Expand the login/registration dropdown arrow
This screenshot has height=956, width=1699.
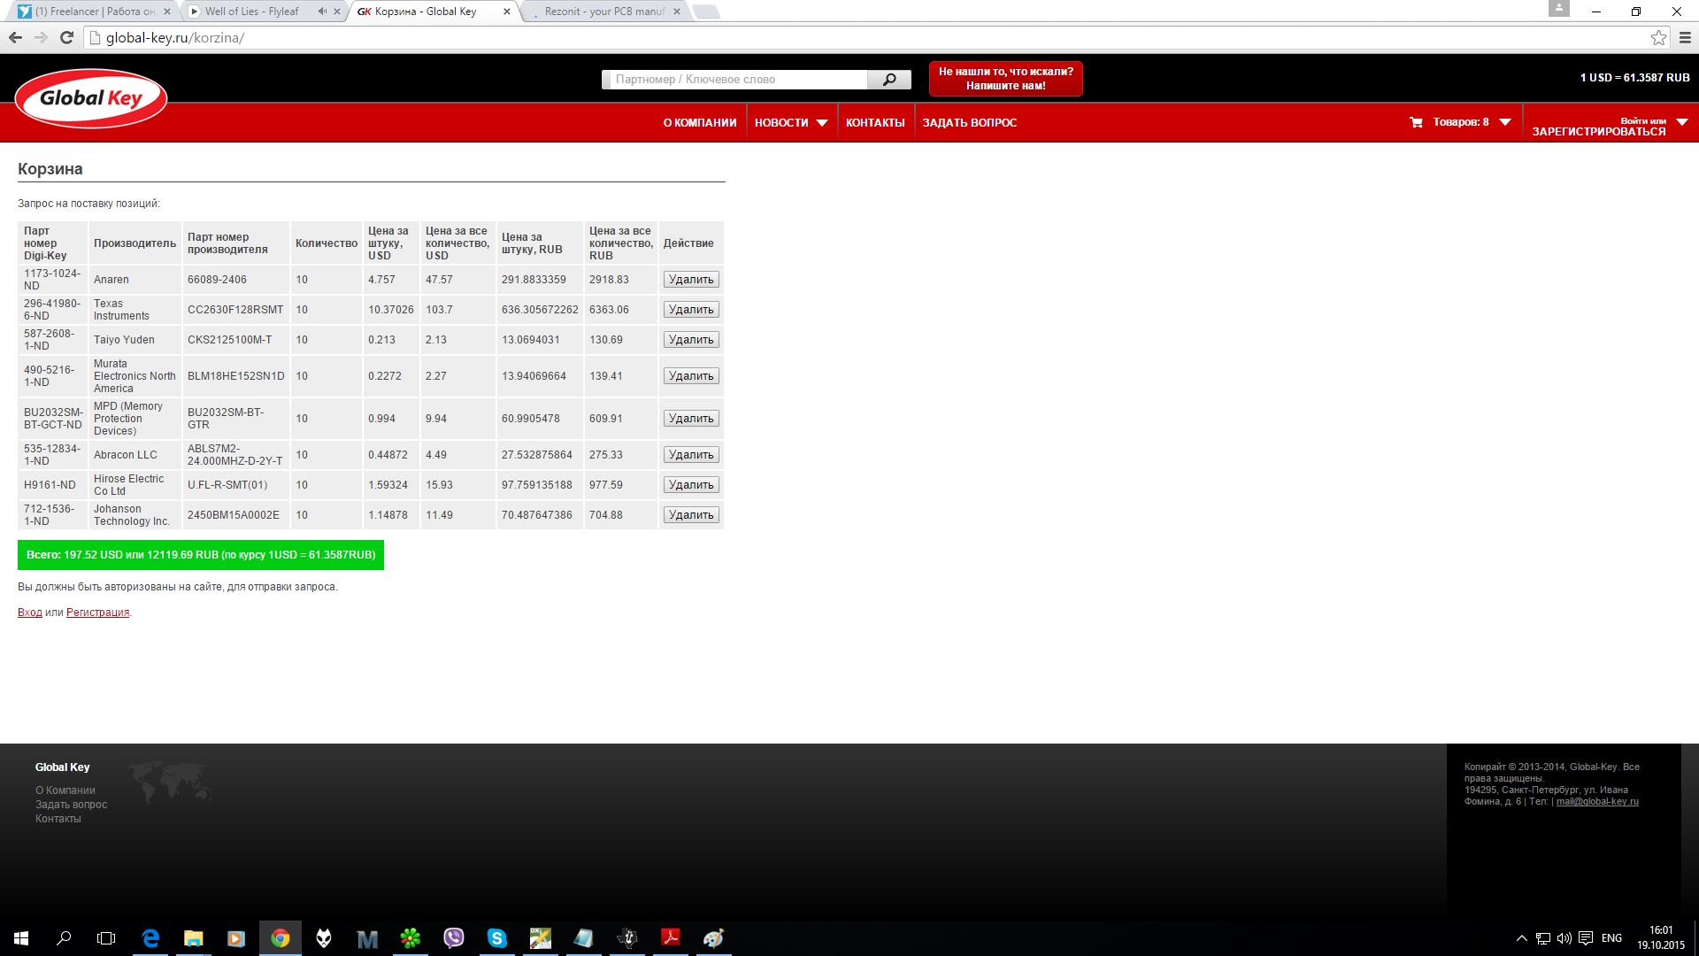coord(1682,122)
